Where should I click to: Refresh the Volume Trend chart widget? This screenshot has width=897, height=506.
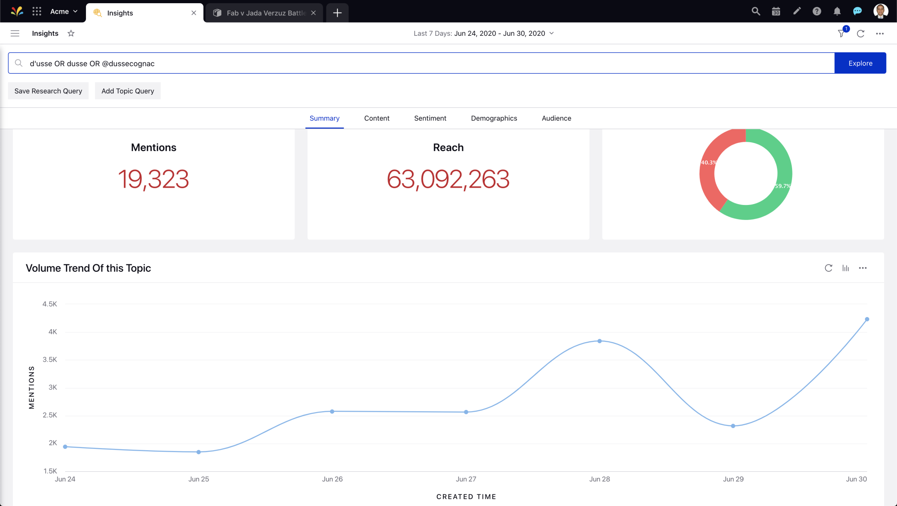pyautogui.click(x=828, y=268)
